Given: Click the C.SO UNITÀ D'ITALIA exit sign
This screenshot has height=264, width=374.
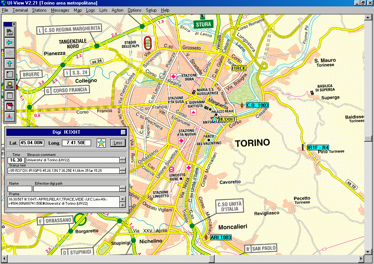Looking at the screenshot, I should [x=229, y=206].
